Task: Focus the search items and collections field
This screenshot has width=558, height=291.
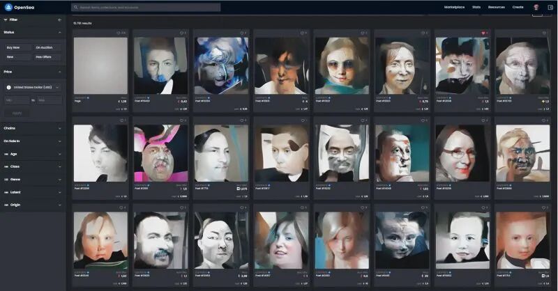Action: click(146, 7)
